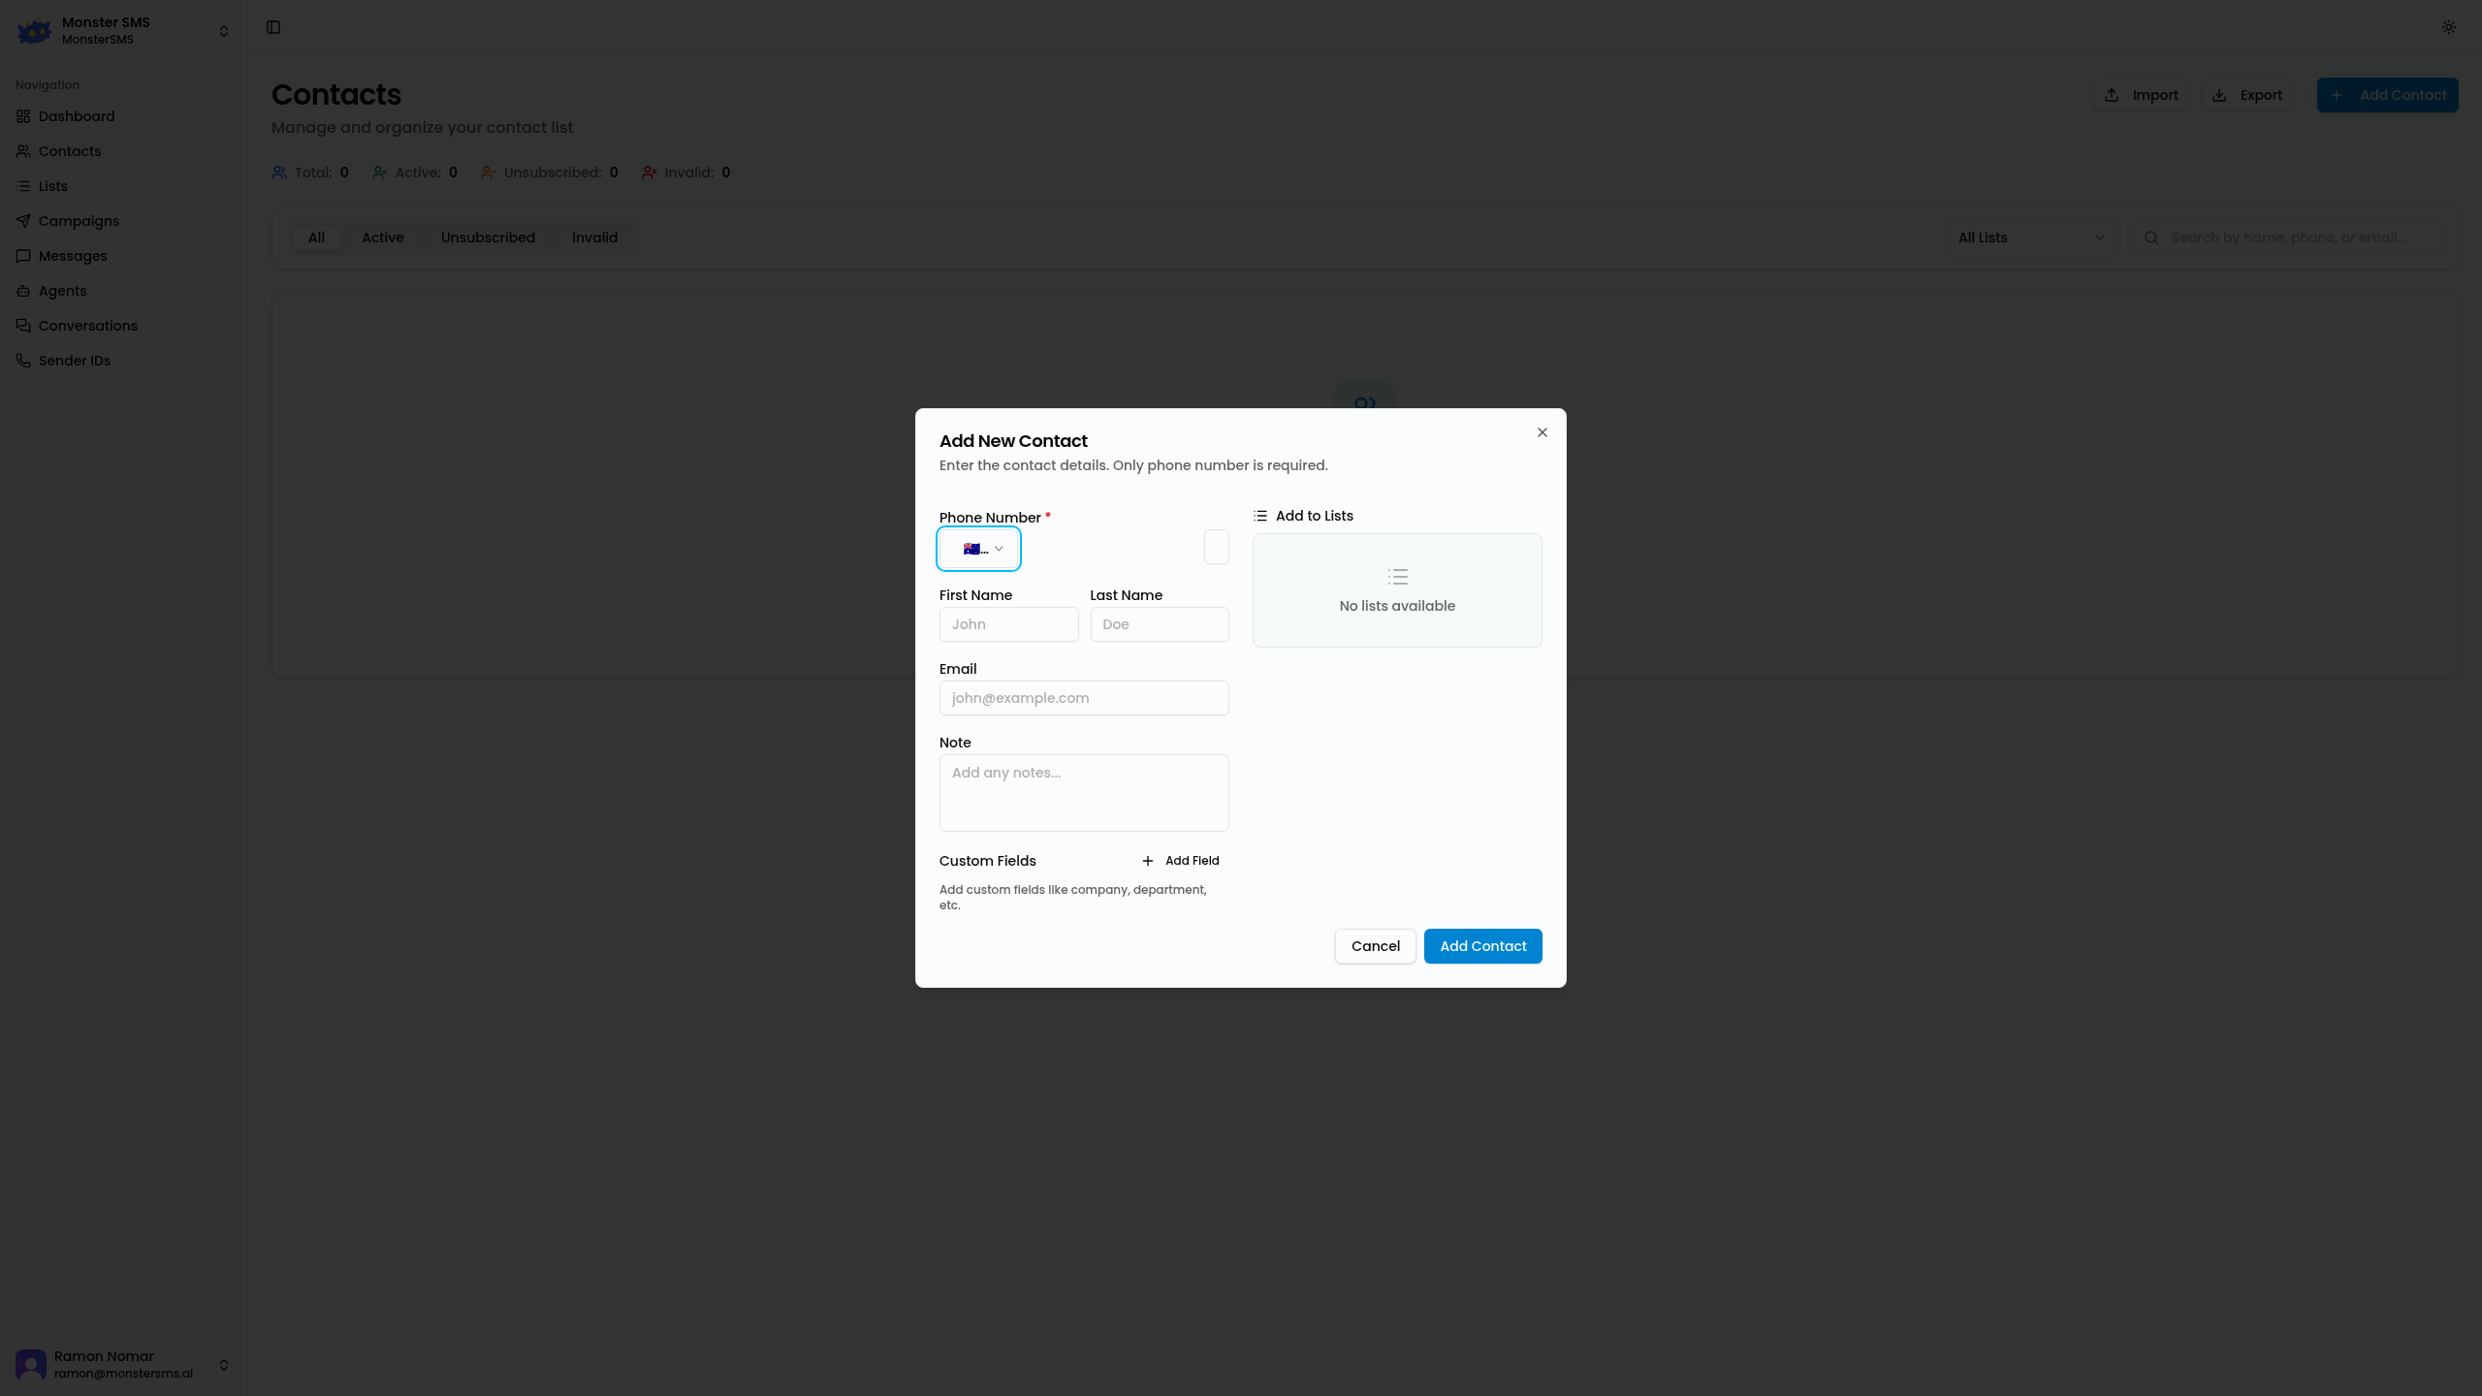Click the small box beside the phone field
2482x1396 pixels.
(1216, 547)
